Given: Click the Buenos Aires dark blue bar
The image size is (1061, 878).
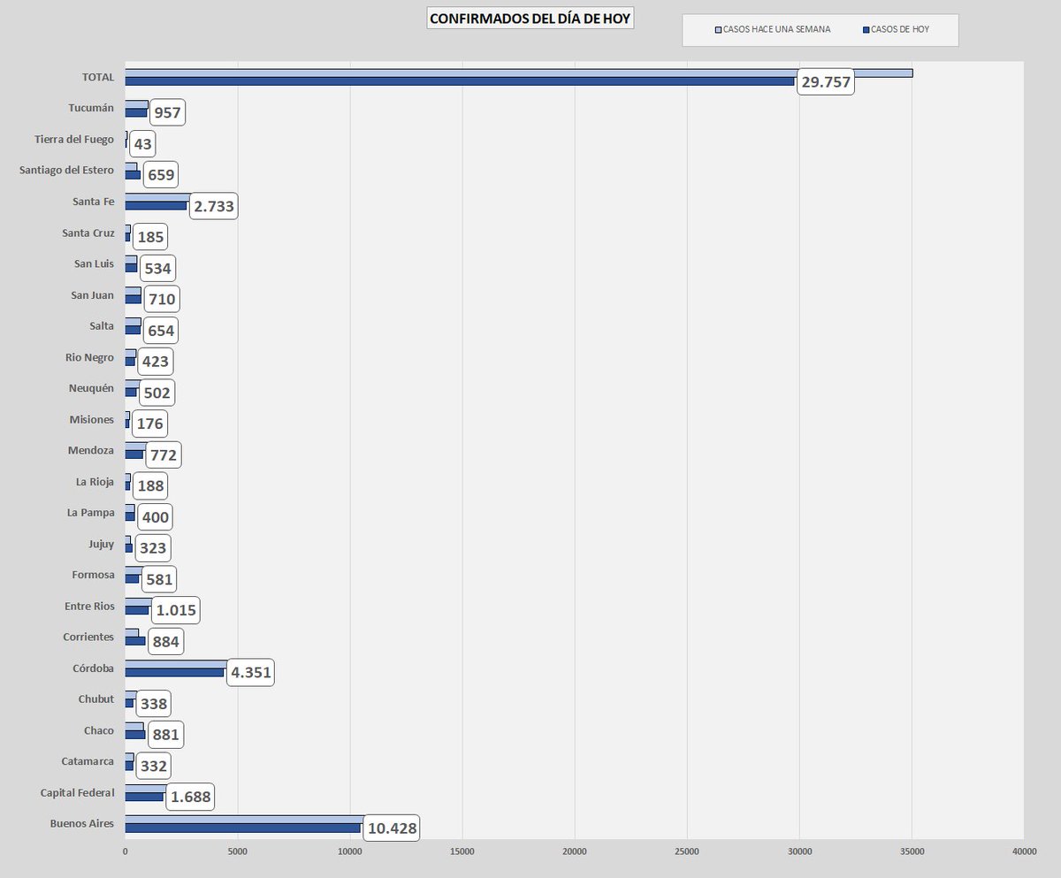Looking at the screenshot, I should pyautogui.click(x=242, y=828).
